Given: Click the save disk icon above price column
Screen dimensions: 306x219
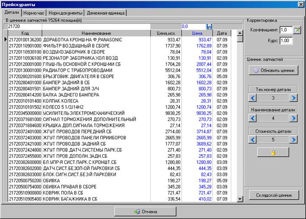Looking at the screenshot, I should coord(209,26).
